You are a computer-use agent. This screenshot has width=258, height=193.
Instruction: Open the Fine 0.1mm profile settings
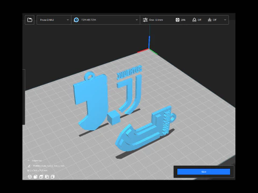click(153, 20)
